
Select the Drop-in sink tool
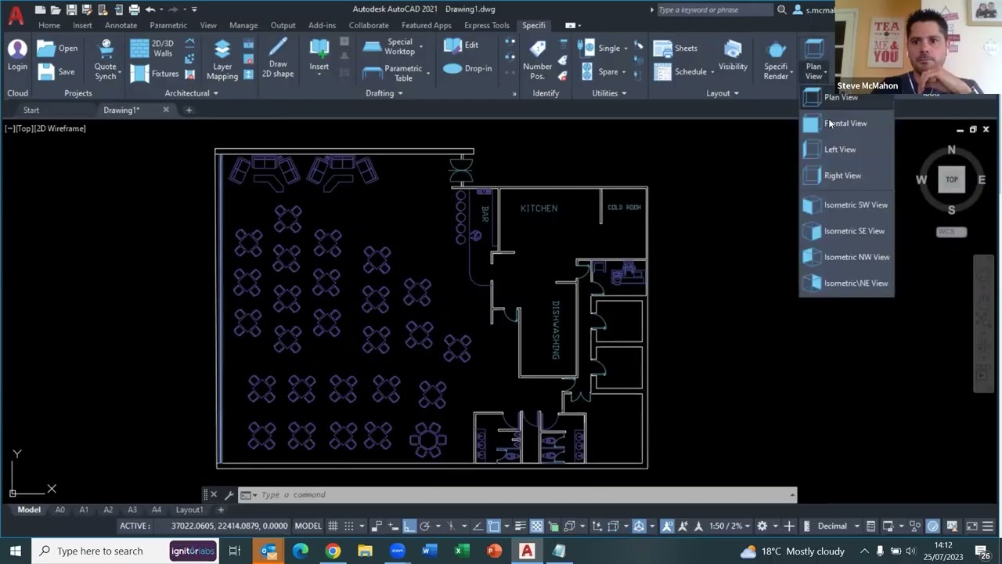[x=467, y=69]
